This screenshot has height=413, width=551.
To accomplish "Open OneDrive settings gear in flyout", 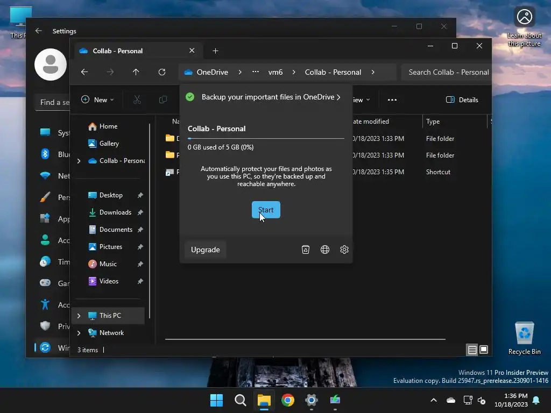I will [x=344, y=250].
